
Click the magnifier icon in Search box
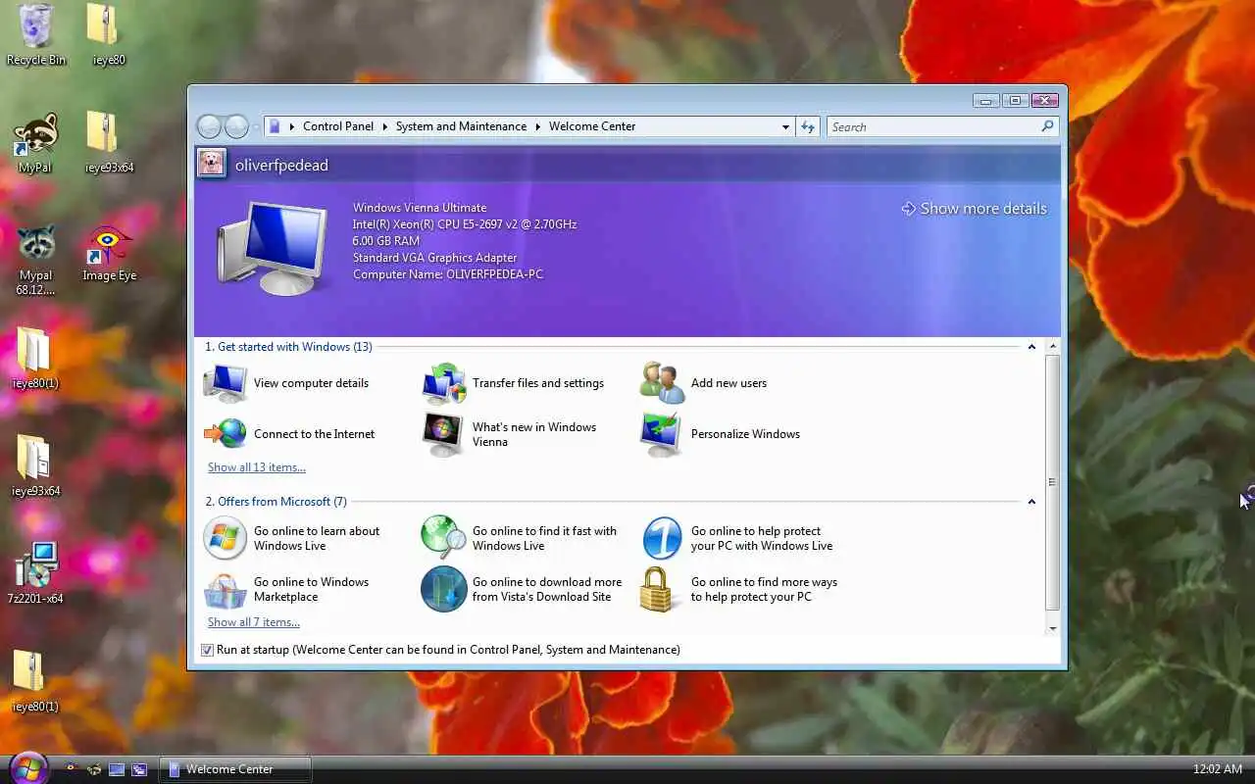(1047, 126)
